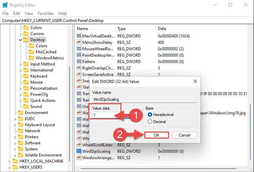This screenshot has height=172, width=254.
Task: Expand the Quick Actions key
Action: [21, 101]
